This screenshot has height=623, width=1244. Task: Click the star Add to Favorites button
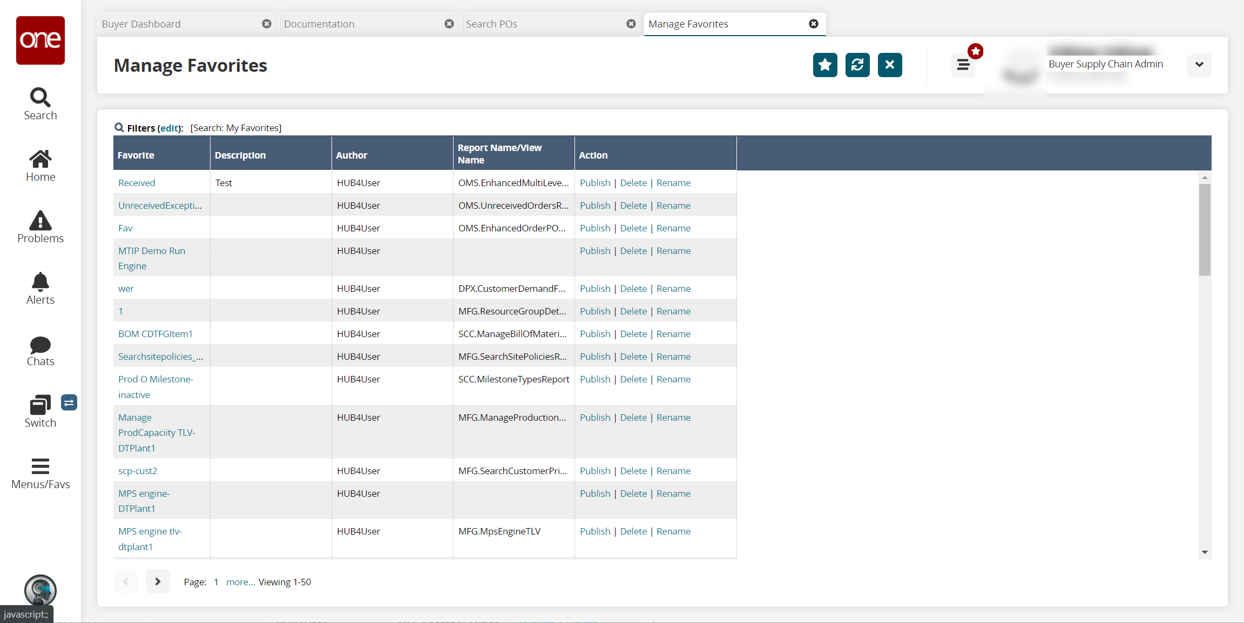click(824, 65)
